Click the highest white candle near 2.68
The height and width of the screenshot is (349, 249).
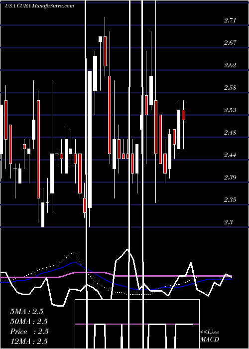click(101, 39)
